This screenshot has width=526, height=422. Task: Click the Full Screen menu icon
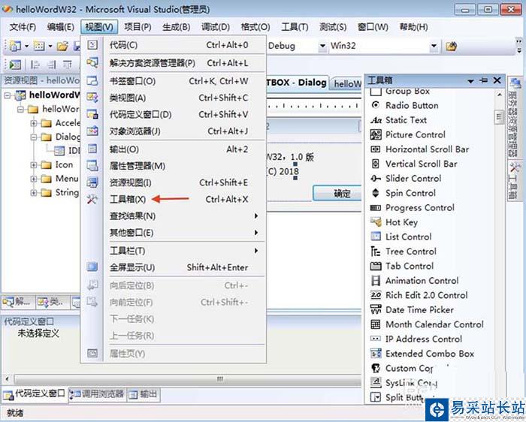[92, 267]
